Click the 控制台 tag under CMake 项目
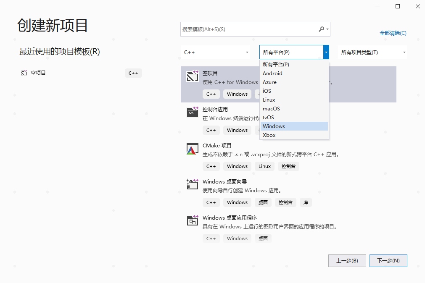This screenshot has height=283, width=425. tap(288, 166)
